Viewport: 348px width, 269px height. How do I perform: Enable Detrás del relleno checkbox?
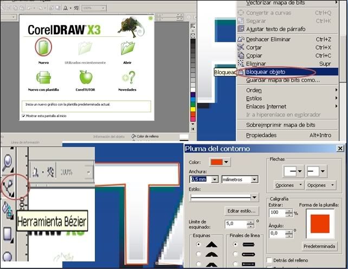coord(269,260)
